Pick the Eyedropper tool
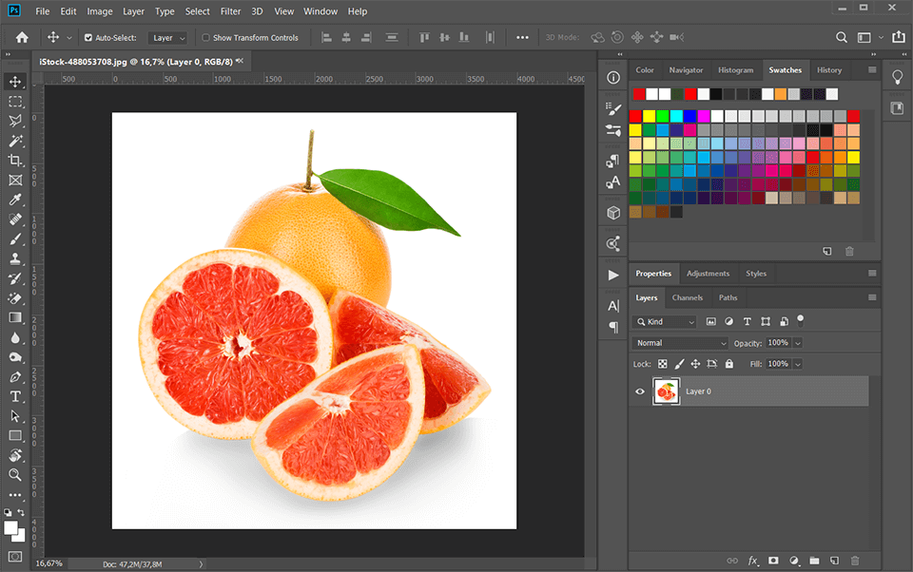 coord(16,200)
